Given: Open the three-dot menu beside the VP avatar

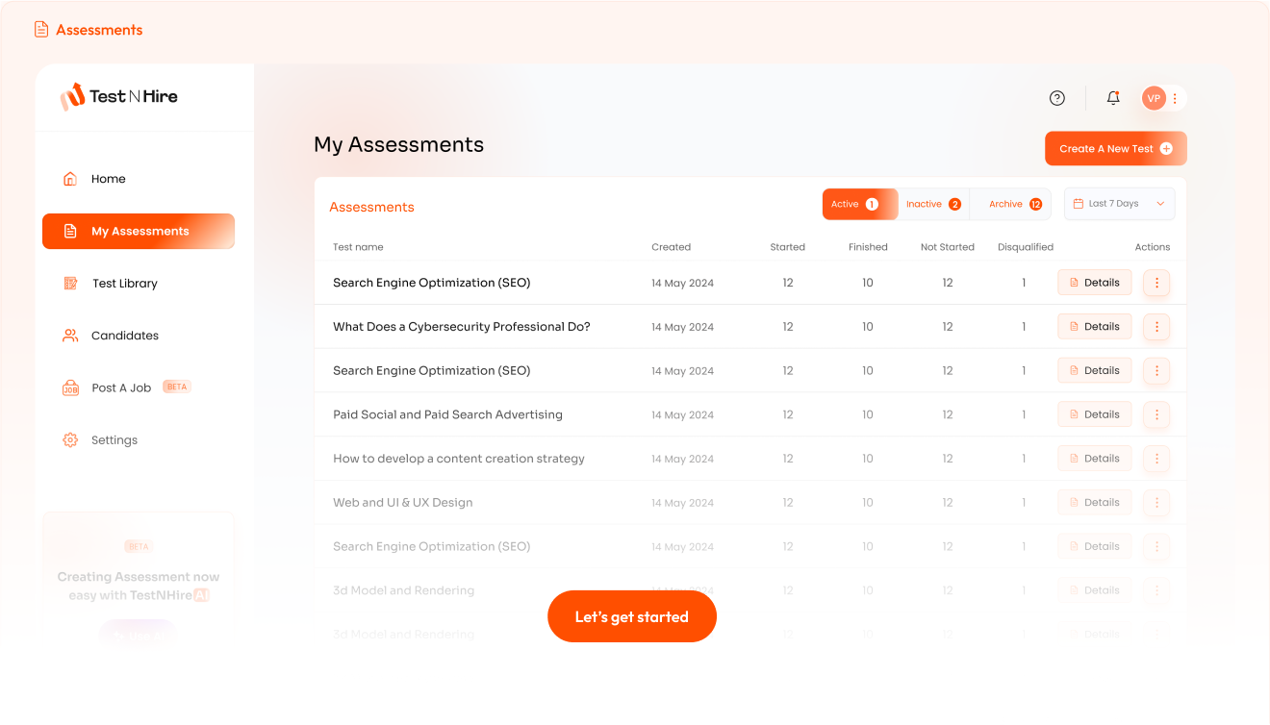Looking at the screenshot, I should click(x=1175, y=98).
